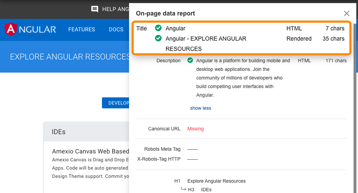Click the speech bubble help icon
This screenshot has height=193, width=358.
pyautogui.click(x=95, y=9)
